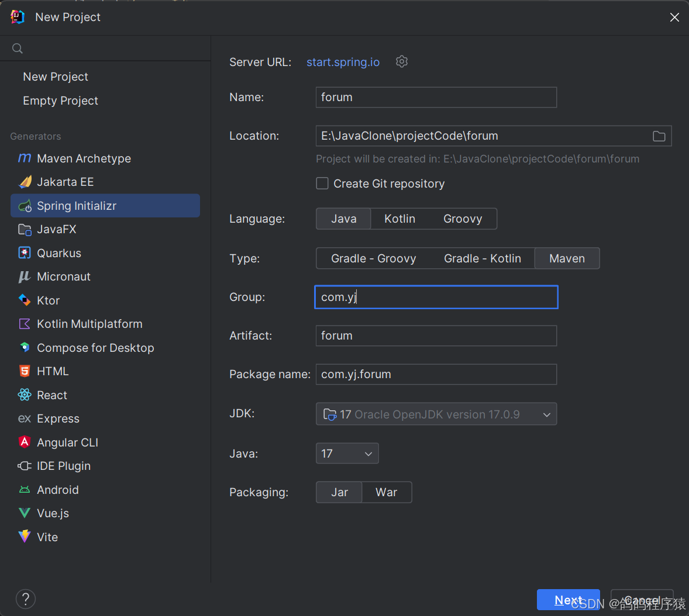This screenshot has height=616, width=689.
Task: Click the Express ex icon
Action: (25, 418)
